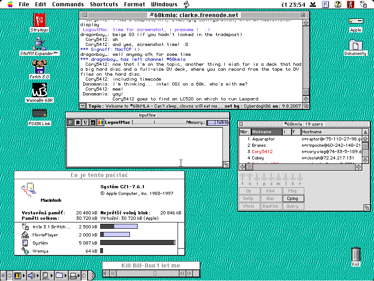Viewport: 374px width, 281px height.
Task: Select Cory5412 in the user list
Action: pyautogui.click(x=262, y=152)
